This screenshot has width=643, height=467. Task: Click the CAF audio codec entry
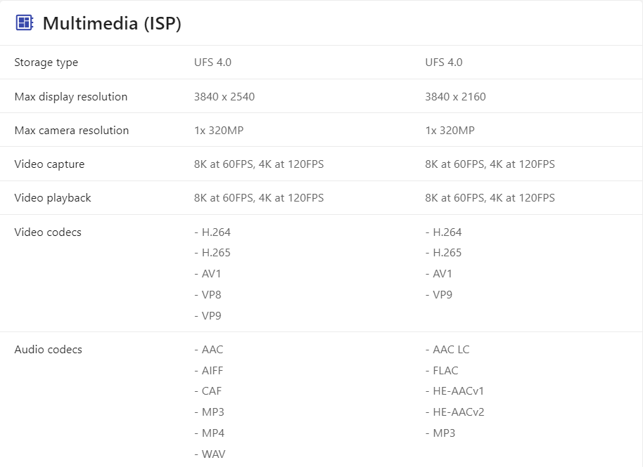coord(211,390)
